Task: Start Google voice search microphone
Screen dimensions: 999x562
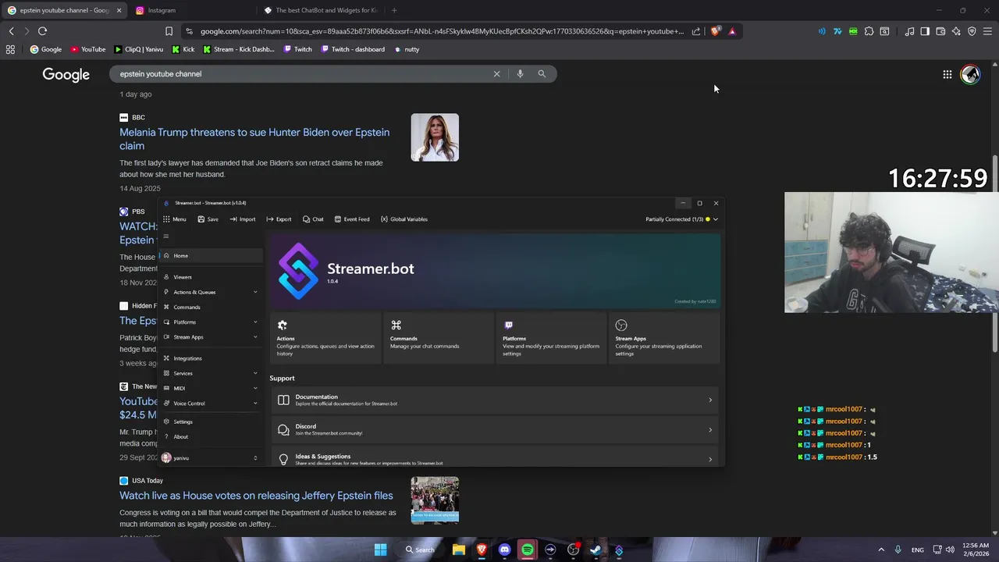Action: point(520,74)
